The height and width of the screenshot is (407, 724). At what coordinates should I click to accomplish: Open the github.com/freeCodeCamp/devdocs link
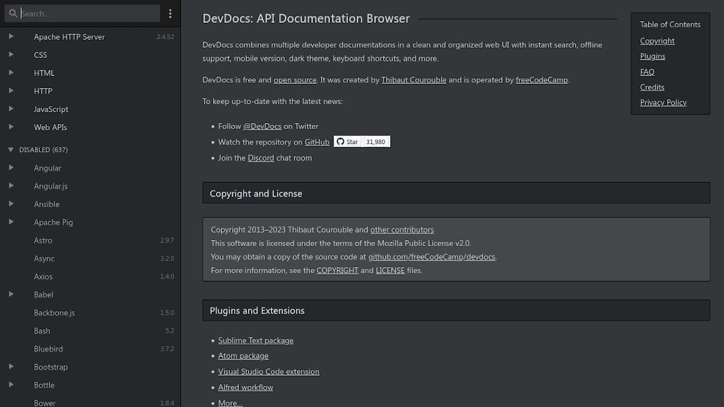(432, 257)
